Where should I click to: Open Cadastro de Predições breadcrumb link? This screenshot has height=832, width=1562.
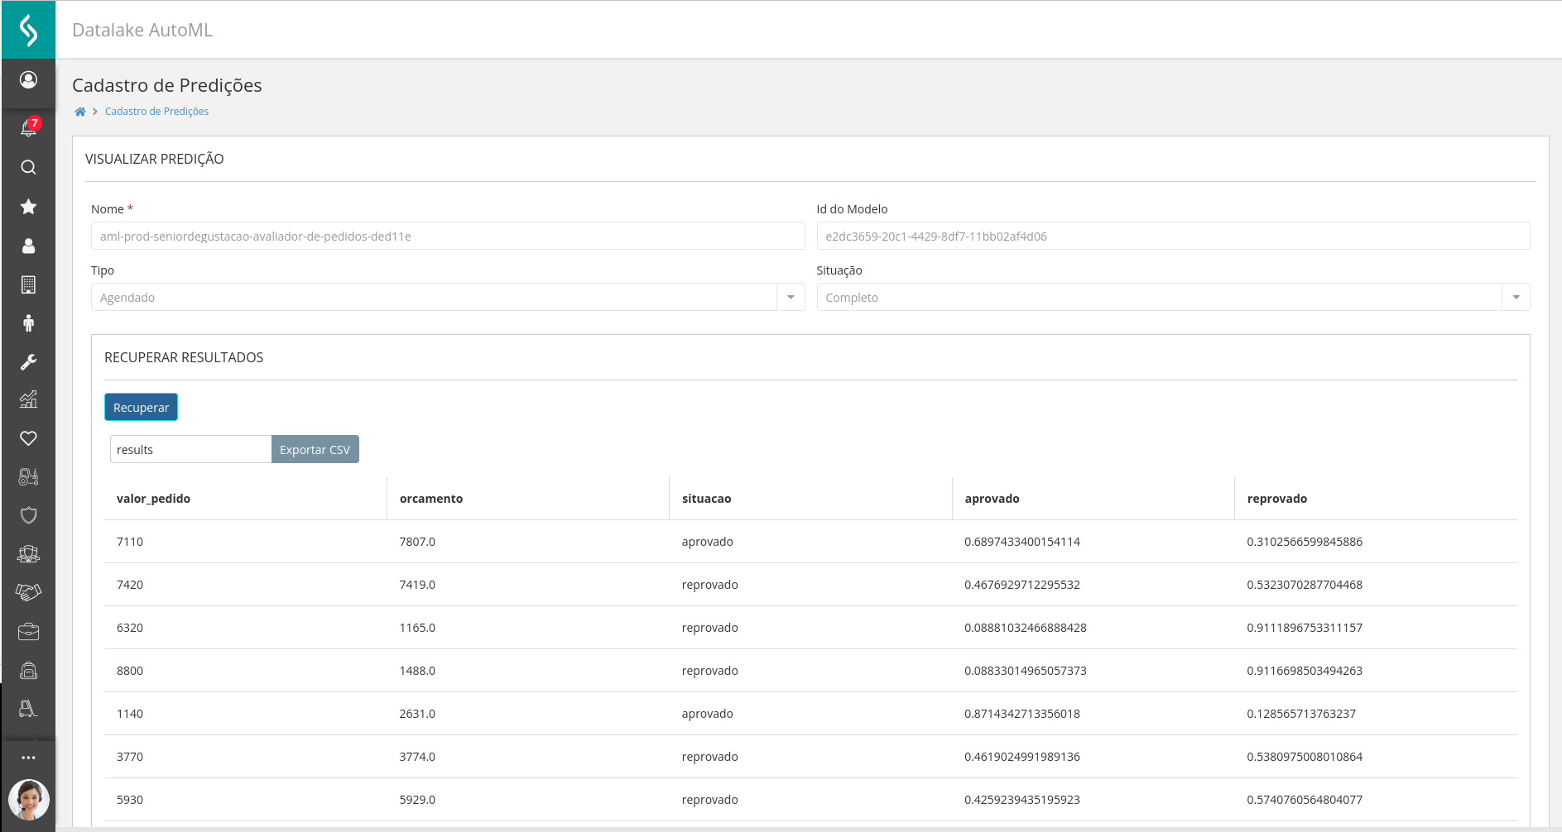tap(156, 112)
